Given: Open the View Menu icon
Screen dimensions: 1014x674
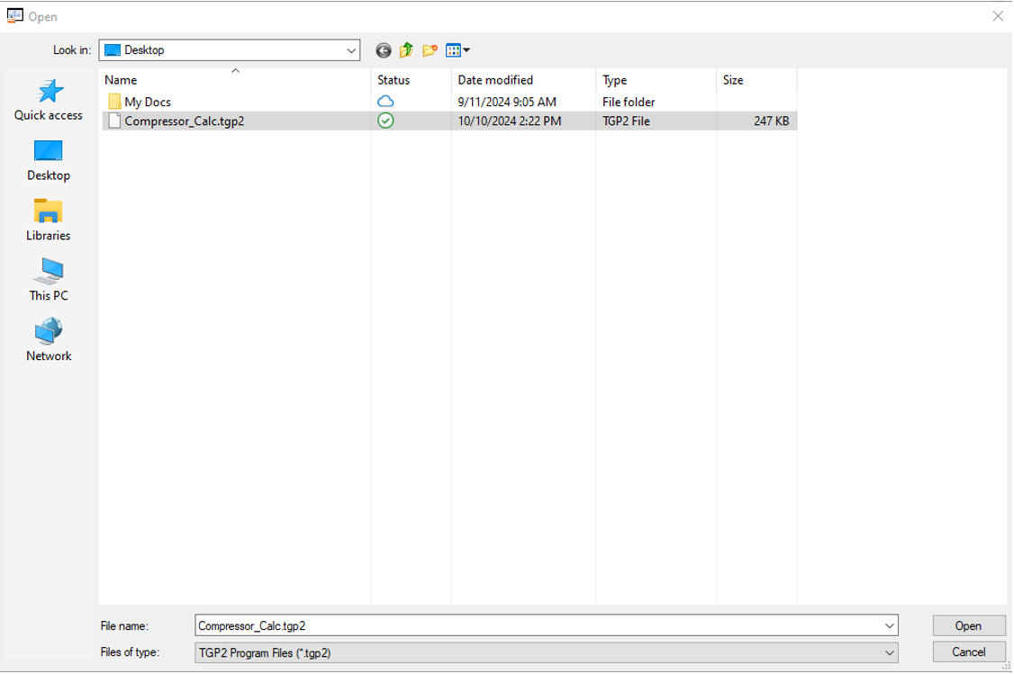Looking at the screenshot, I should [x=457, y=50].
